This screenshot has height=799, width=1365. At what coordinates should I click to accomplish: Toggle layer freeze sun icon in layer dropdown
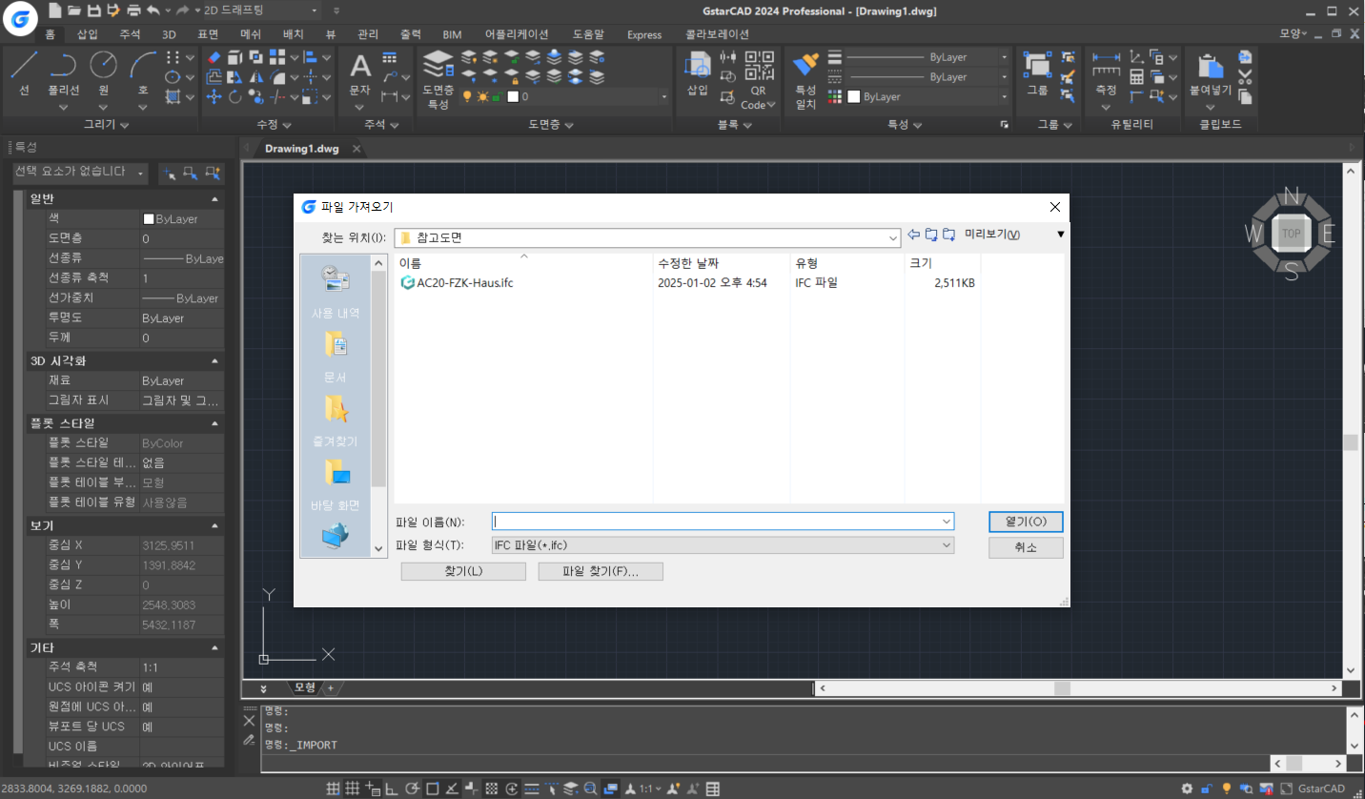(482, 96)
